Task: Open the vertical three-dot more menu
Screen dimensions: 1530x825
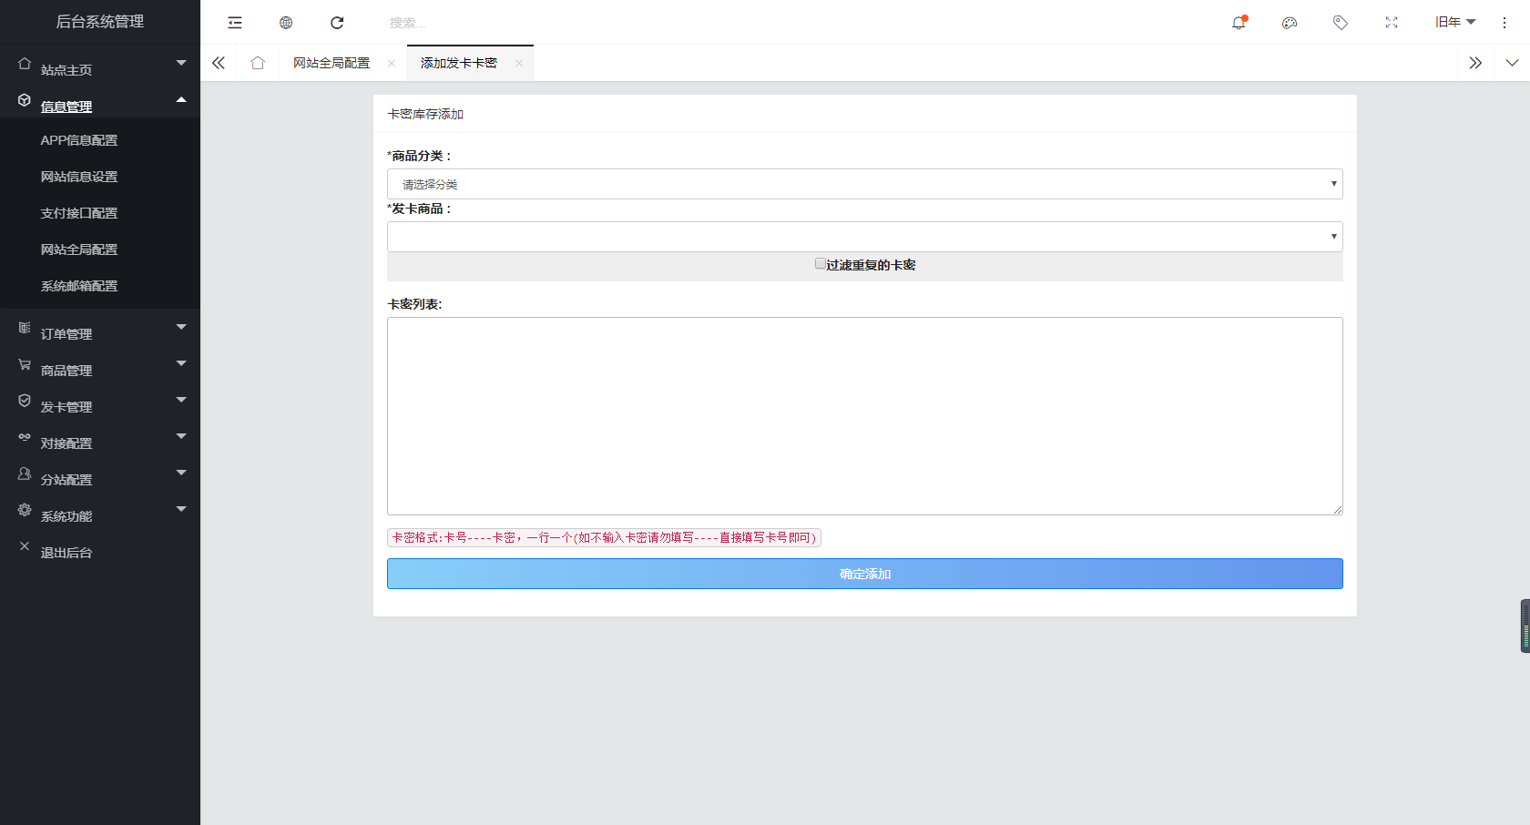Action: 1504,23
